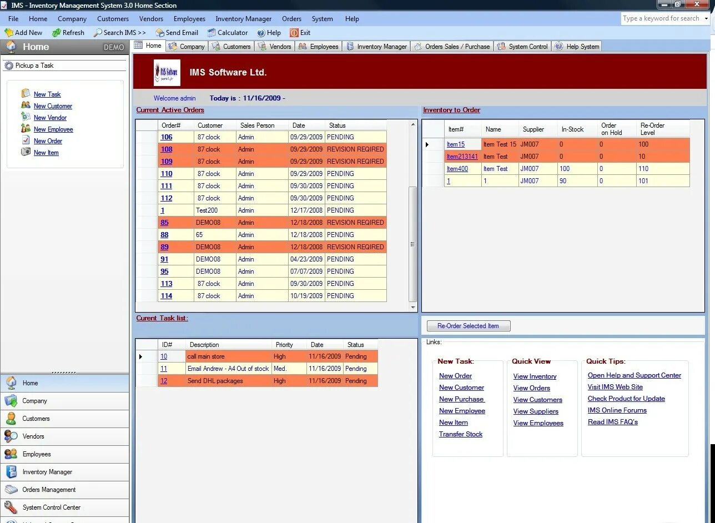Select the row header of Item15
Image resolution: width=715 pixels, height=523 pixels.
434,144
